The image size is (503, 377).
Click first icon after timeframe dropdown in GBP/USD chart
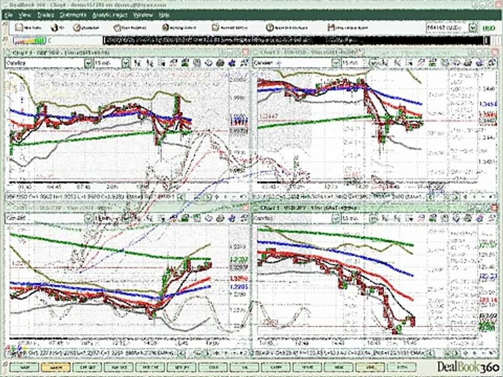coord(137,63)
